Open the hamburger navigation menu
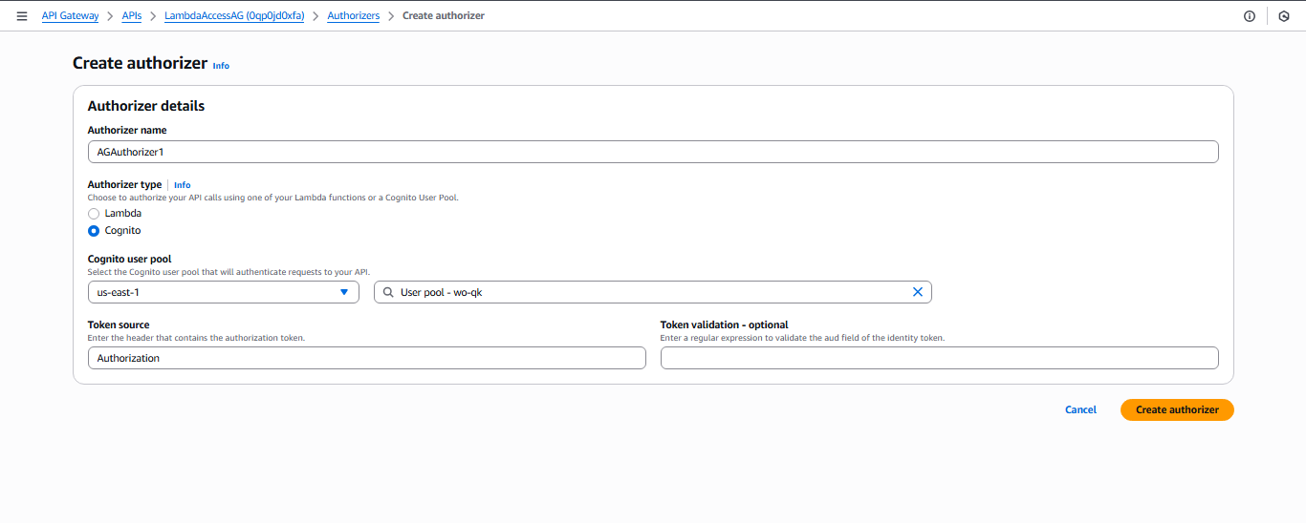This screenshot has width=1306, height=523. 22,16
